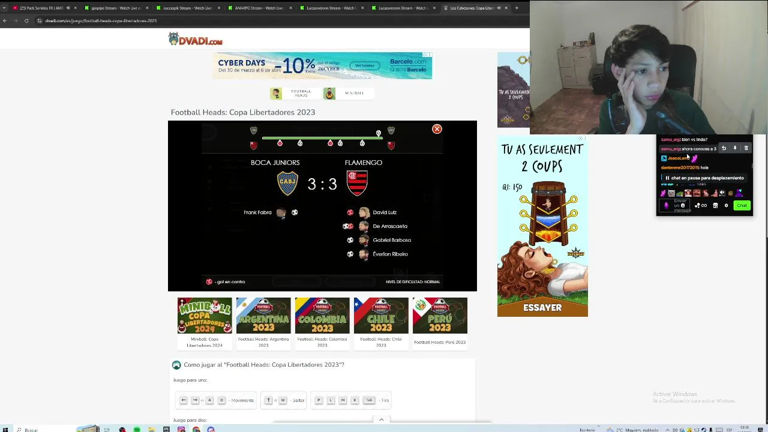This screenshot has width=768, height=432.
Task: Click the Boca Juniors CABJ crest
Action: click(x=287, y=183)
